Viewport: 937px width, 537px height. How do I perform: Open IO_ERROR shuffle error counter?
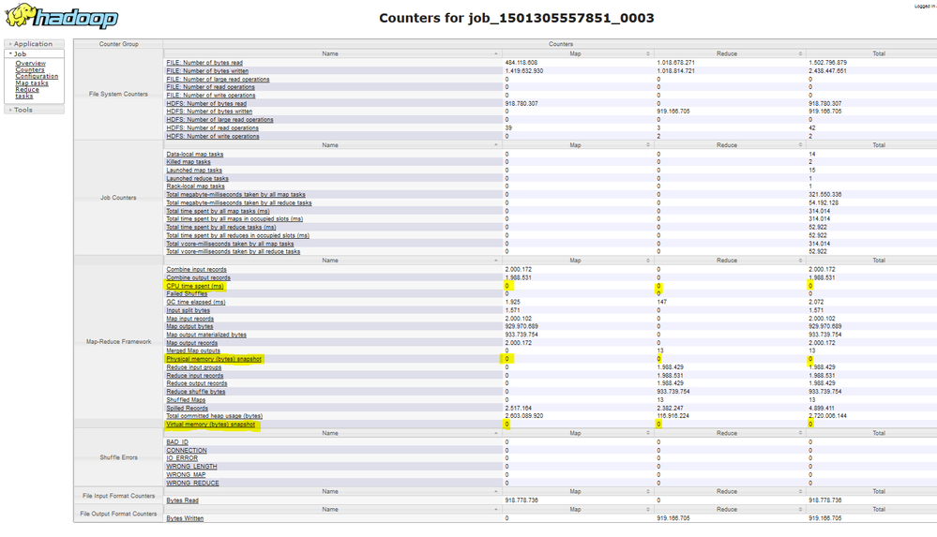tap(182, 459)
